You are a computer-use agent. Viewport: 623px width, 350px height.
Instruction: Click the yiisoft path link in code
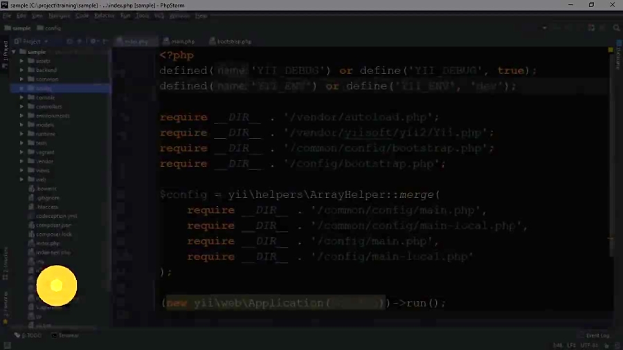pyautogui.click(x=368, y=133)
